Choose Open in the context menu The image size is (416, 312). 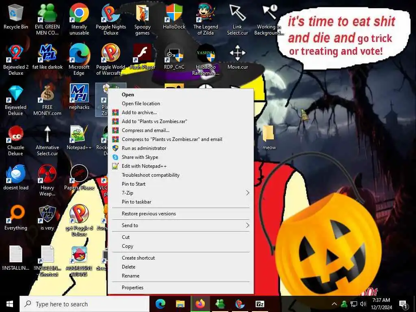click(x=181, y=94)
